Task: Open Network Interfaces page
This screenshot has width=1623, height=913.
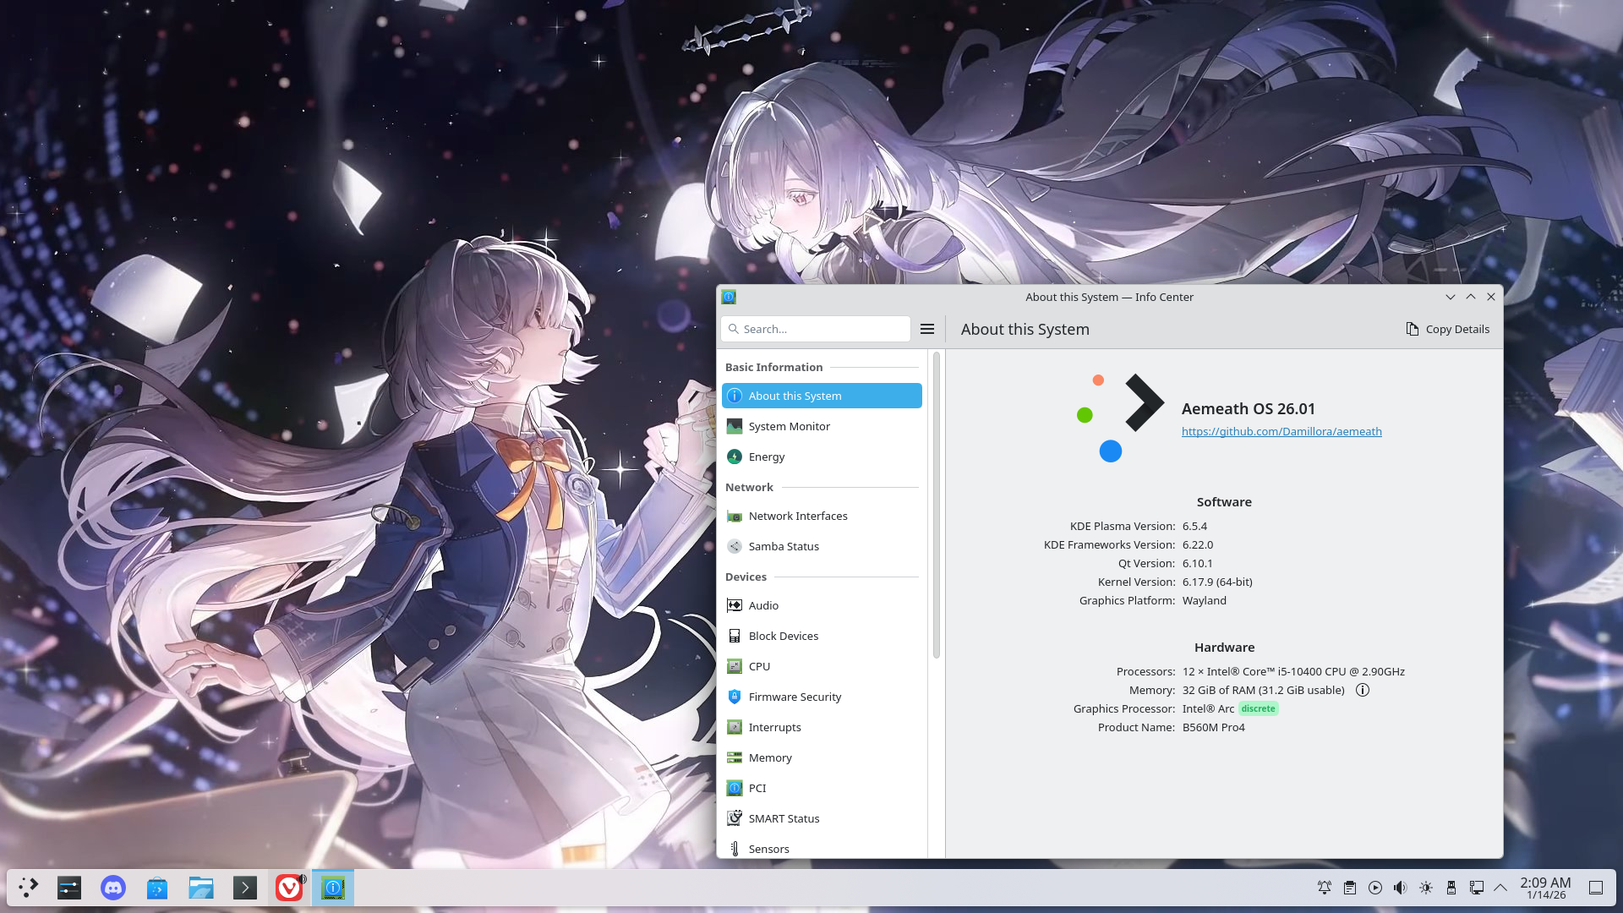Action: pyautogui.click(x=822, y=516)
